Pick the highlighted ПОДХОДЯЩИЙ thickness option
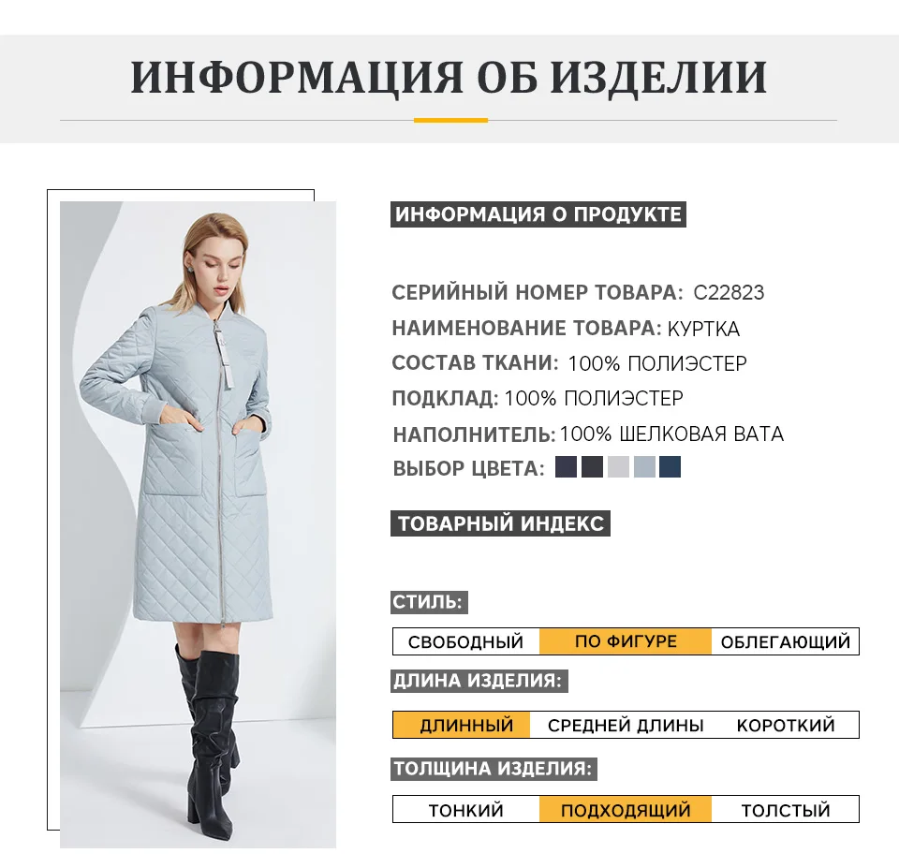The width and height of the screenshot is (899, 868). (626, 810)
